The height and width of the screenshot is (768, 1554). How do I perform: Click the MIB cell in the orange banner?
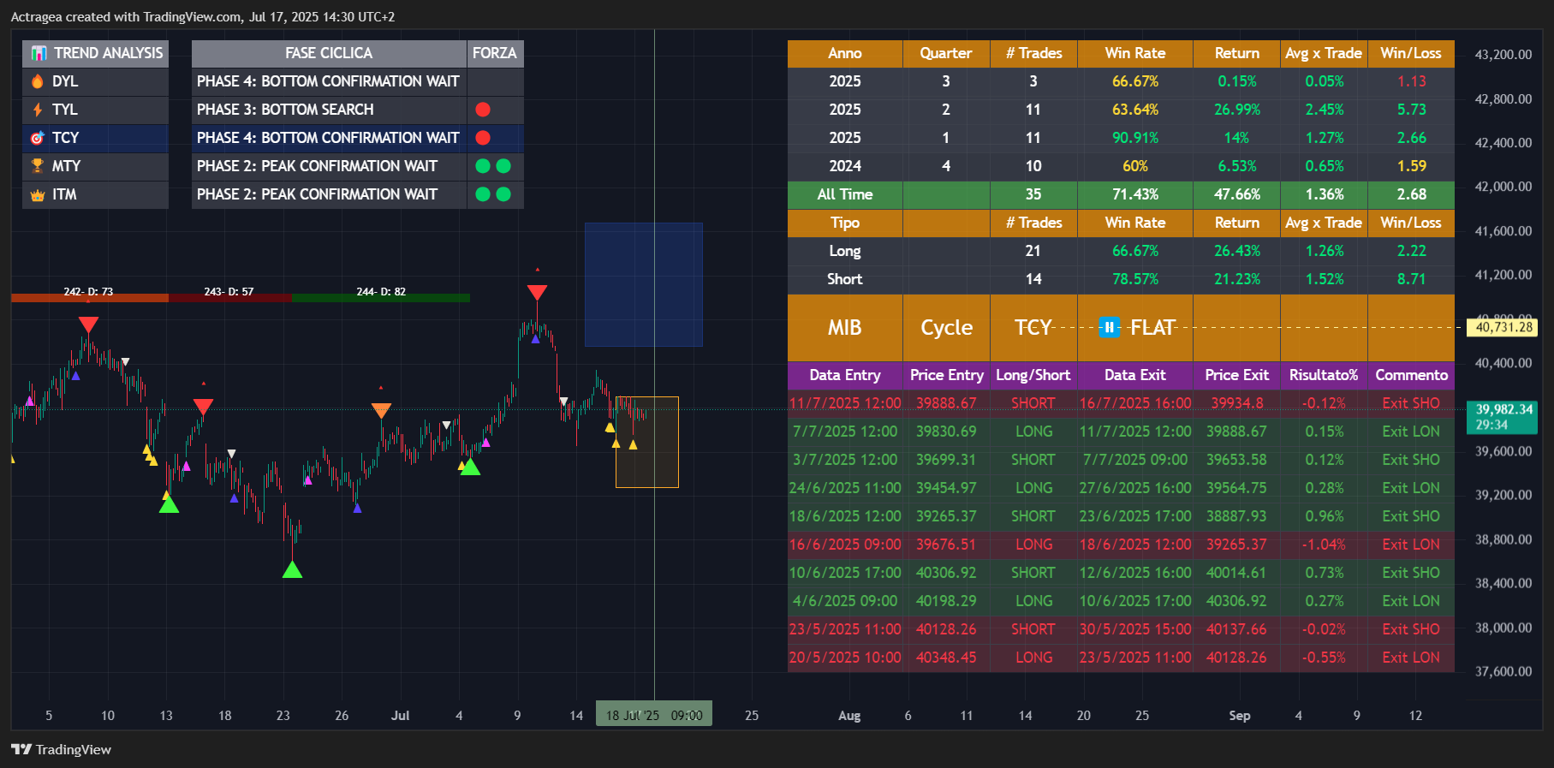pos(845,328)
